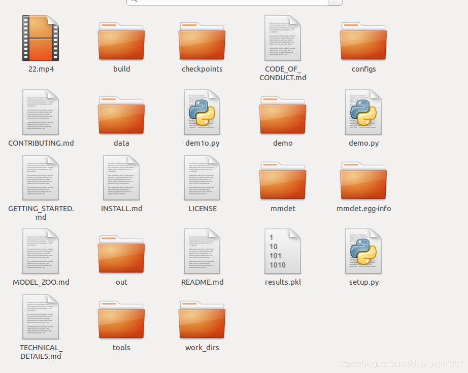Click the "configs" name label
The image size is (468, 373).
[363, 69]
